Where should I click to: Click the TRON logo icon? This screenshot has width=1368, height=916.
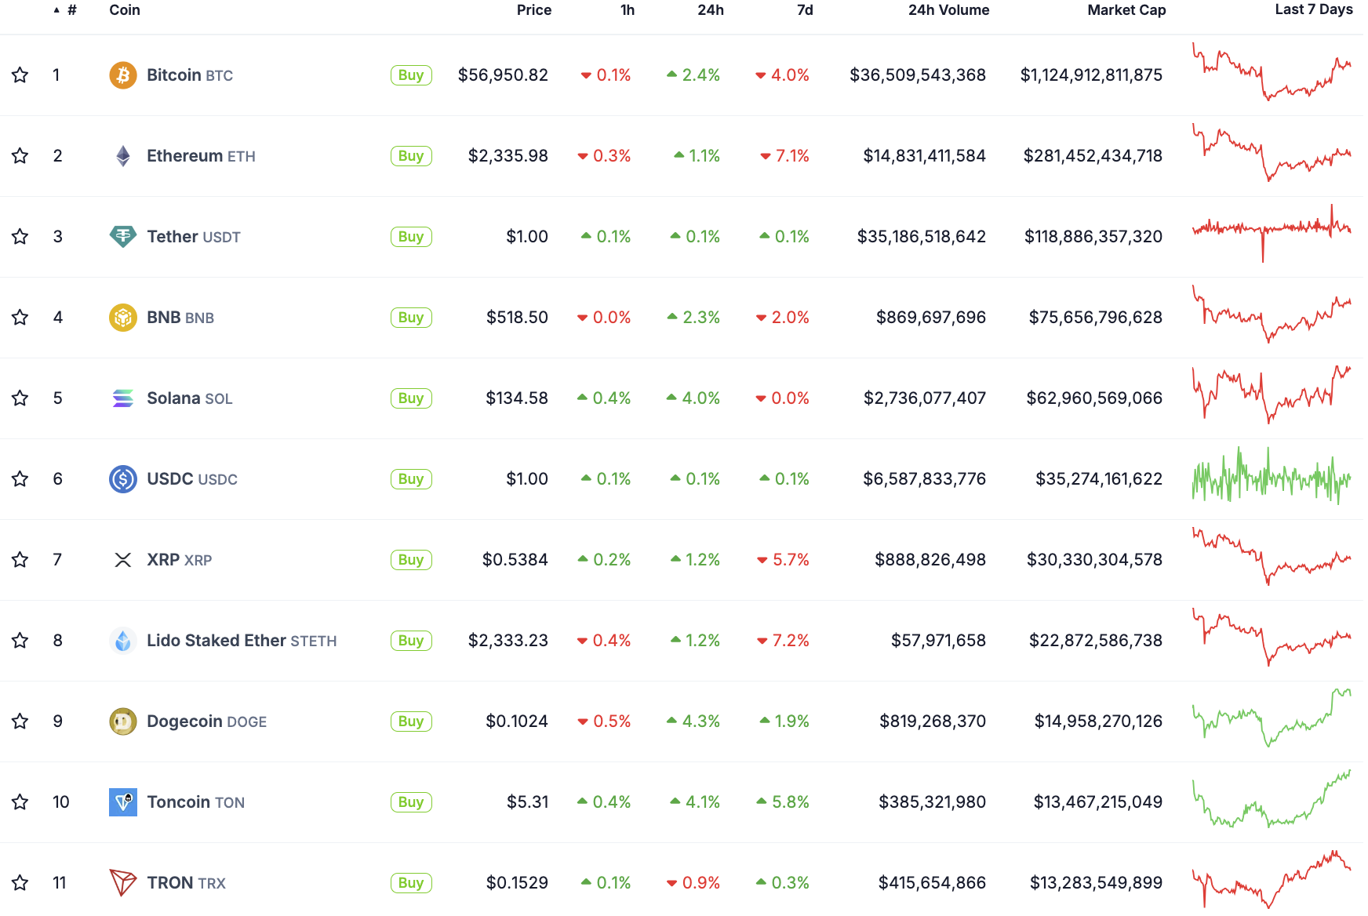(x=122, y=883)
